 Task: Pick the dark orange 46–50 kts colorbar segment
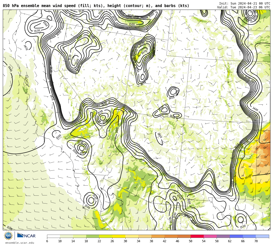[184, 236]
